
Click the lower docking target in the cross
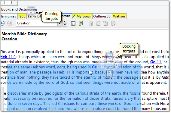click(x=109, y=74)
